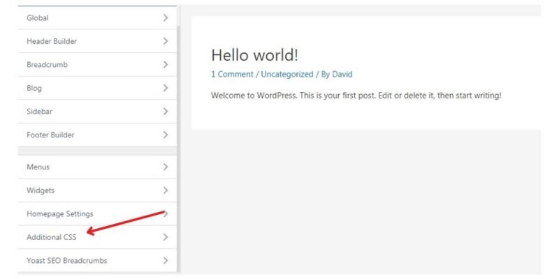Open the Hello world! post title
Viewport: 559px width, 279px height.
pos(254,55)
